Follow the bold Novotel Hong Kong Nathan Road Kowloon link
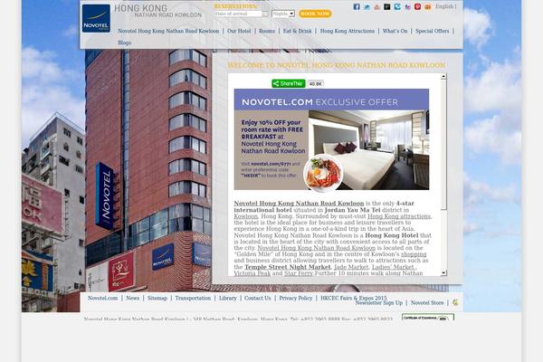The image size is (543, 362). 299,204
